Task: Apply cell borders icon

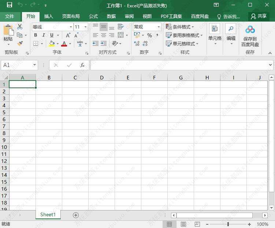Action: pos(36,43)
